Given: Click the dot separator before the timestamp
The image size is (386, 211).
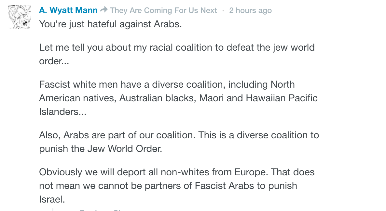Looking at the screenshot, I should click(223, 10).
